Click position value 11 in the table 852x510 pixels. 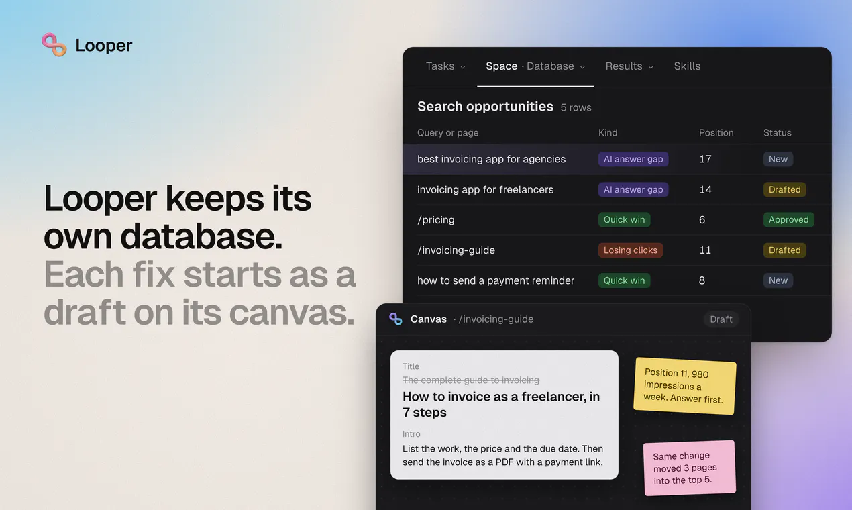[705, 250]
